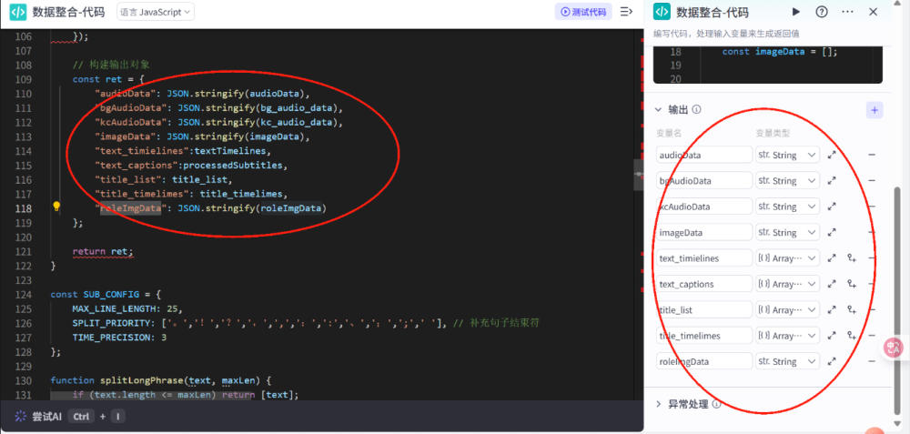Remove the bgAudioData output variable
The image size is (910, 434).
pos(872,180)
